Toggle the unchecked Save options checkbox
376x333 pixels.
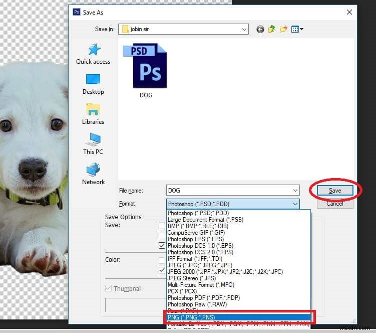coord(162,226)
